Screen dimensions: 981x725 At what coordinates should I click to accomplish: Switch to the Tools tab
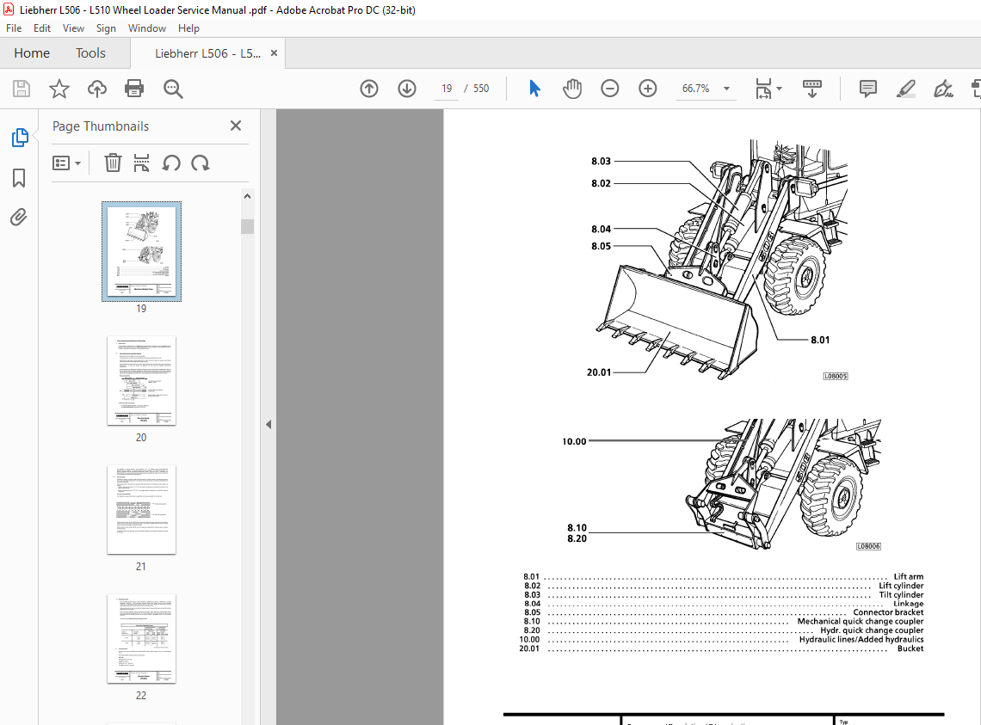[x=90, y=53]
